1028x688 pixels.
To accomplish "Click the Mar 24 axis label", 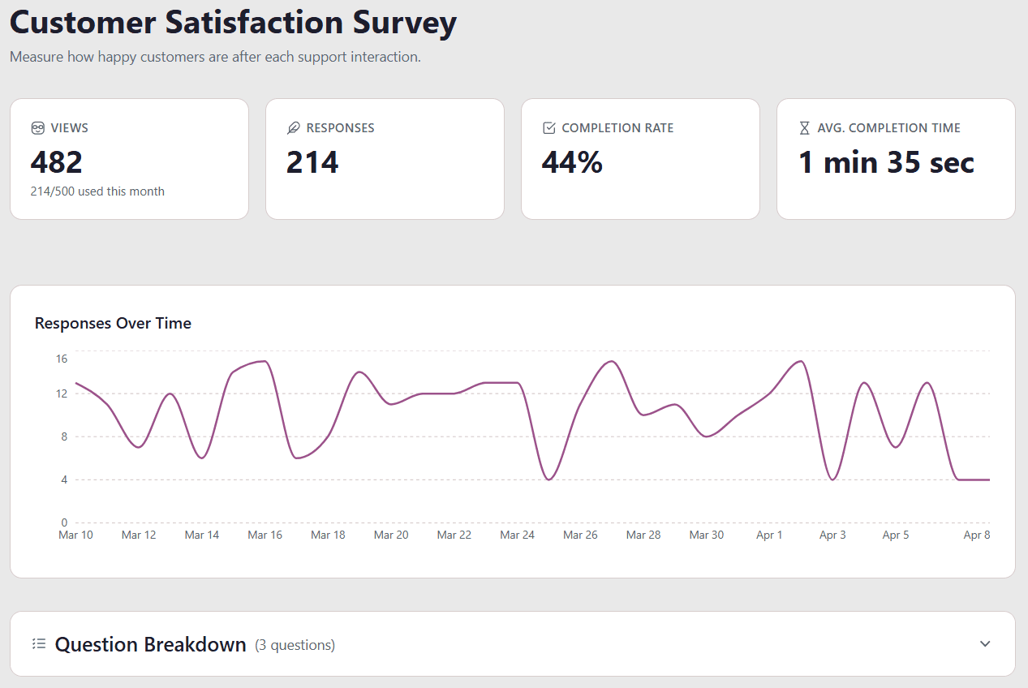I will click(517, 535).
